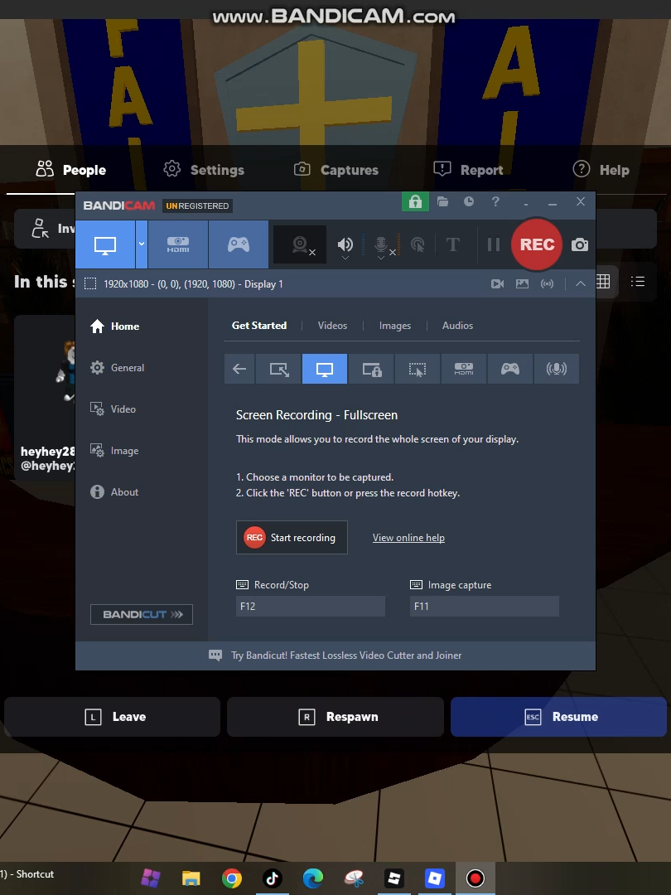This screenshot has height=895, width=671.
Task: Select HDMI device mode in mode row
Action: pos(463,369)
